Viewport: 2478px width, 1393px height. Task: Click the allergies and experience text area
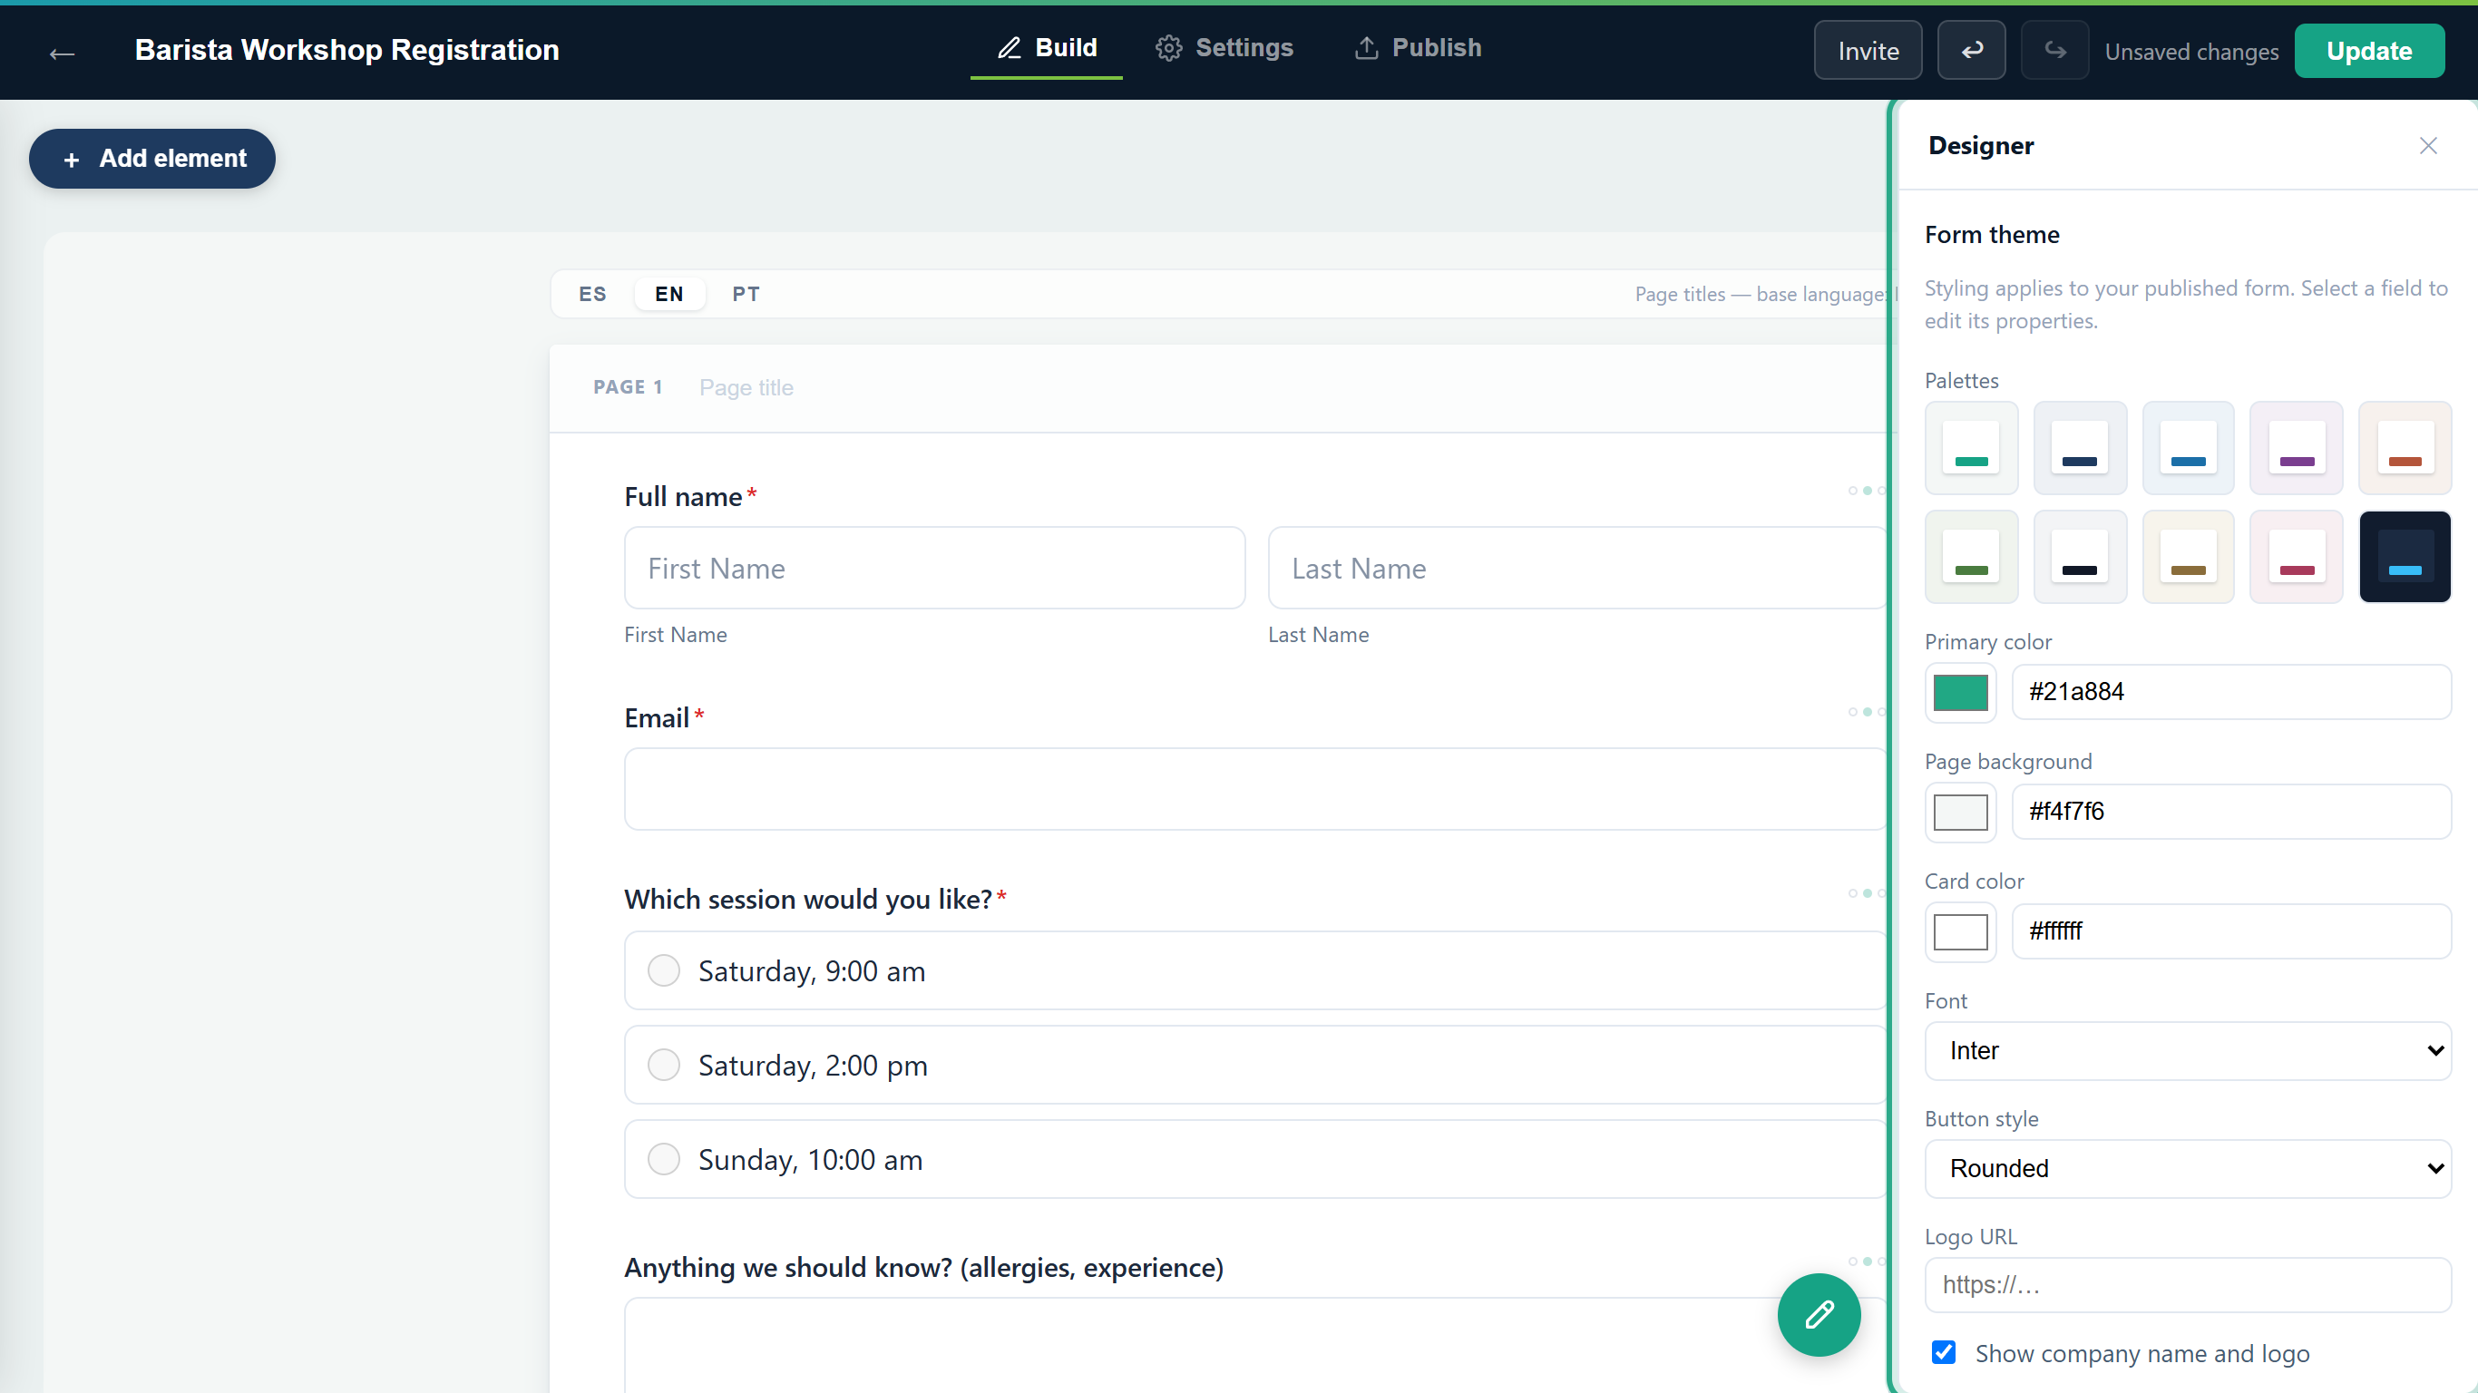(x=1255, y=1345)
